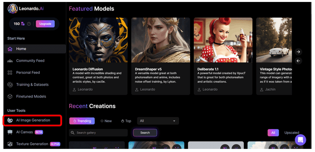Click the sparkle icon on New tab
Viewport: 315px width, 152px height.
(102, 121)
